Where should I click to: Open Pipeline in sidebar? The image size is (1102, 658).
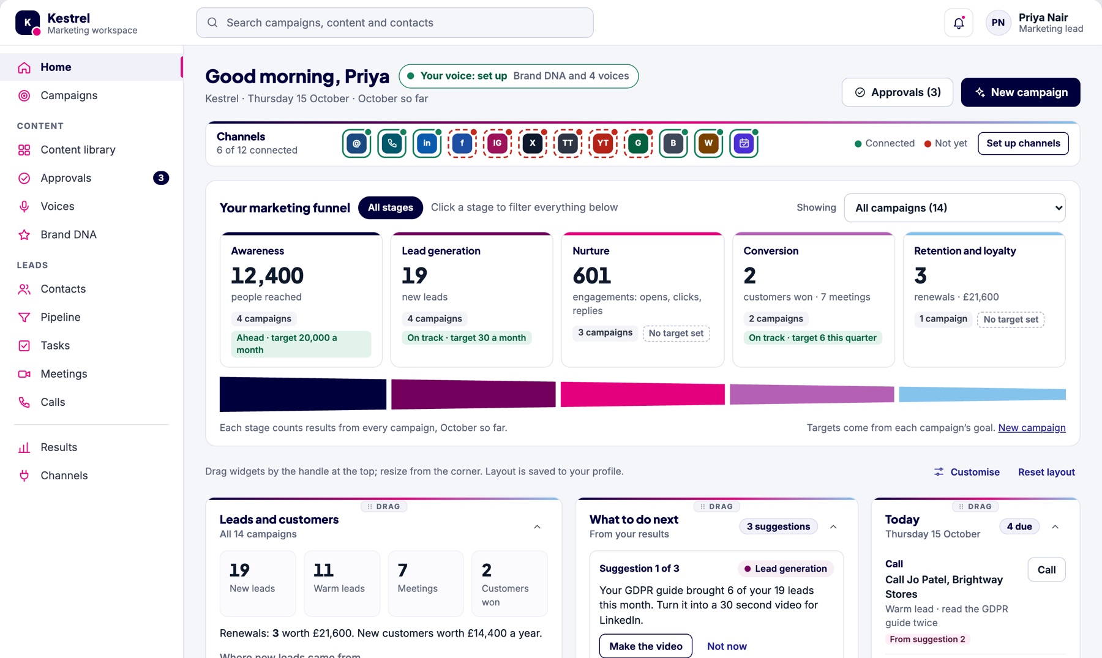coord(91,317)
